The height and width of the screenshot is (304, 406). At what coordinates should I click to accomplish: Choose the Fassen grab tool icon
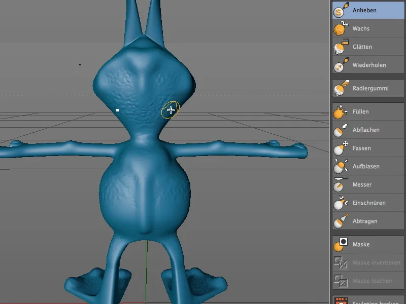point(339,148)
